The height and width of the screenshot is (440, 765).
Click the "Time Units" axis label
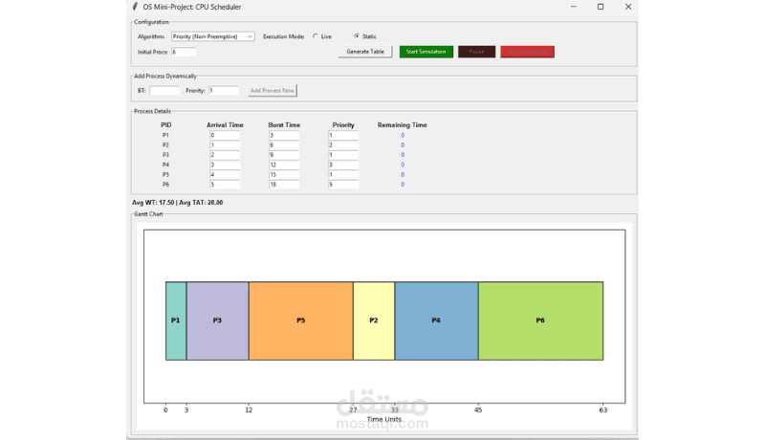(384, 420)
